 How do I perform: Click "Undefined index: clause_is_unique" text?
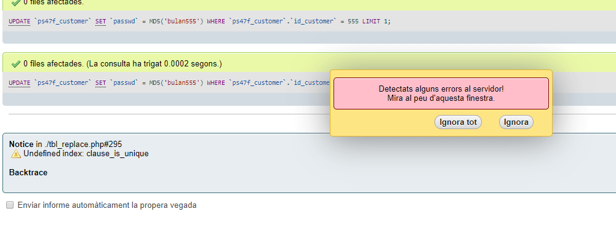point(86,154)
